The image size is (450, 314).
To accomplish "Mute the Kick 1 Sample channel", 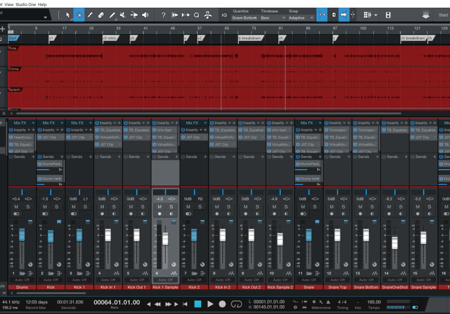I will click(x=160, y=207).
